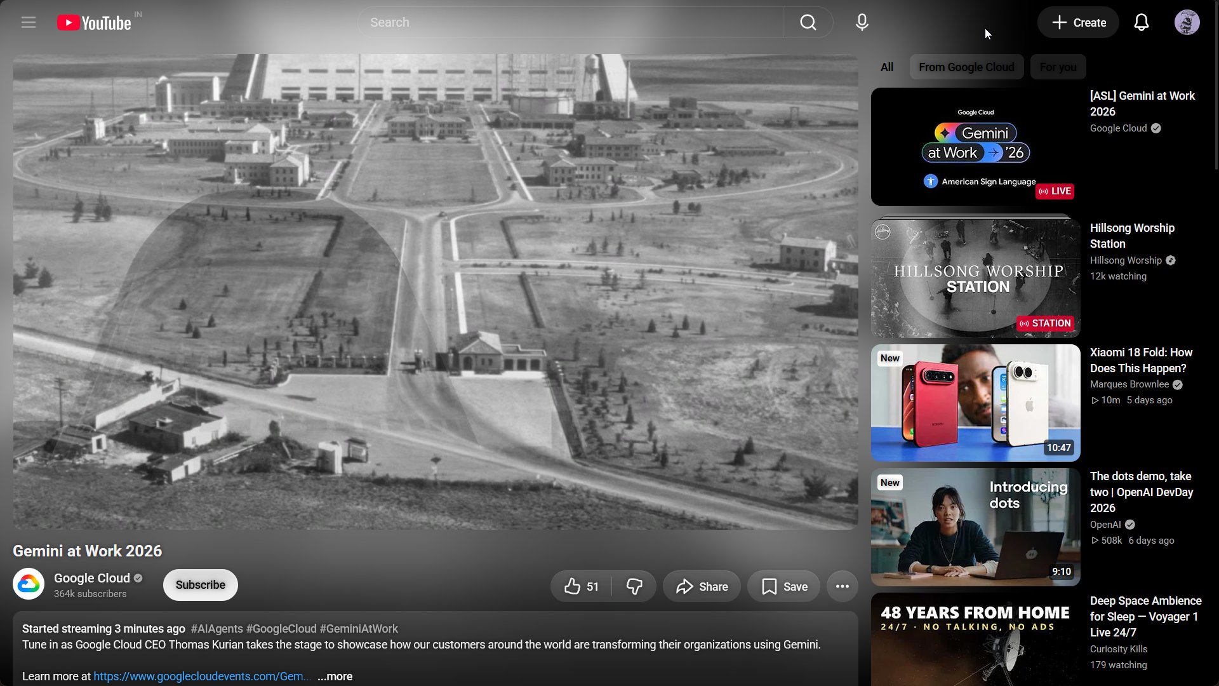This screenshot has width=1219, height=686.
Task: Open googlecloudevents.com link in description
Action: coord(202,676)
